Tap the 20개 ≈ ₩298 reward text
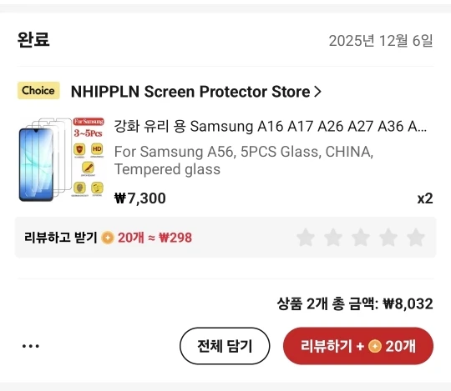This screenshot has width=451, height=391. [x=155, y=238]
